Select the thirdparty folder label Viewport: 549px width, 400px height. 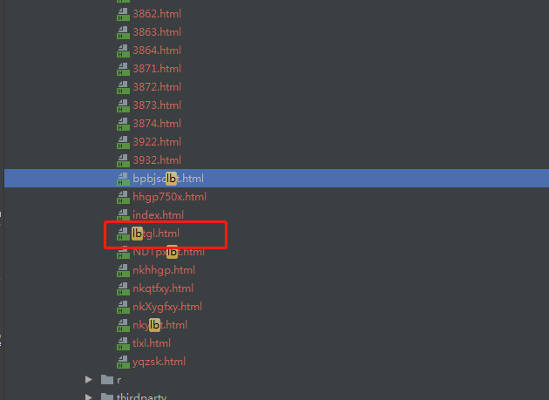coord(141,397)
